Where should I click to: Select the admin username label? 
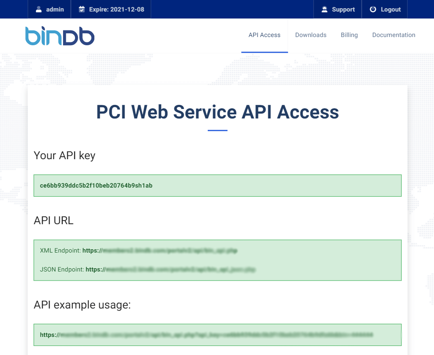(x=55, y=9)
